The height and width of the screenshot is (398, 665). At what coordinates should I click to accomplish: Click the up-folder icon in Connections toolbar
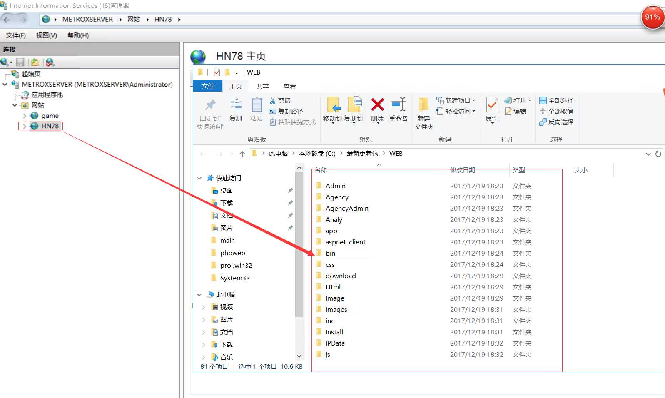tap(35, 62)
